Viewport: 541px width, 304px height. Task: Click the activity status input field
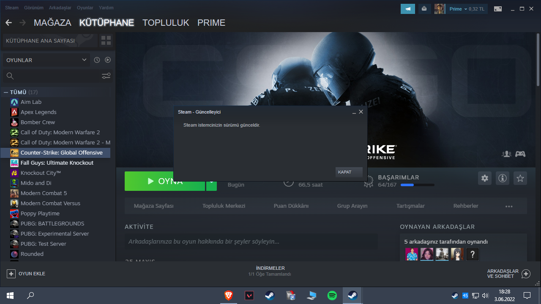(251, 242)
